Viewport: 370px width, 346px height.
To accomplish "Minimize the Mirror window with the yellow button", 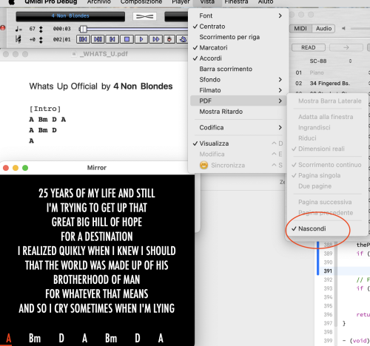I will coord(16,168).
